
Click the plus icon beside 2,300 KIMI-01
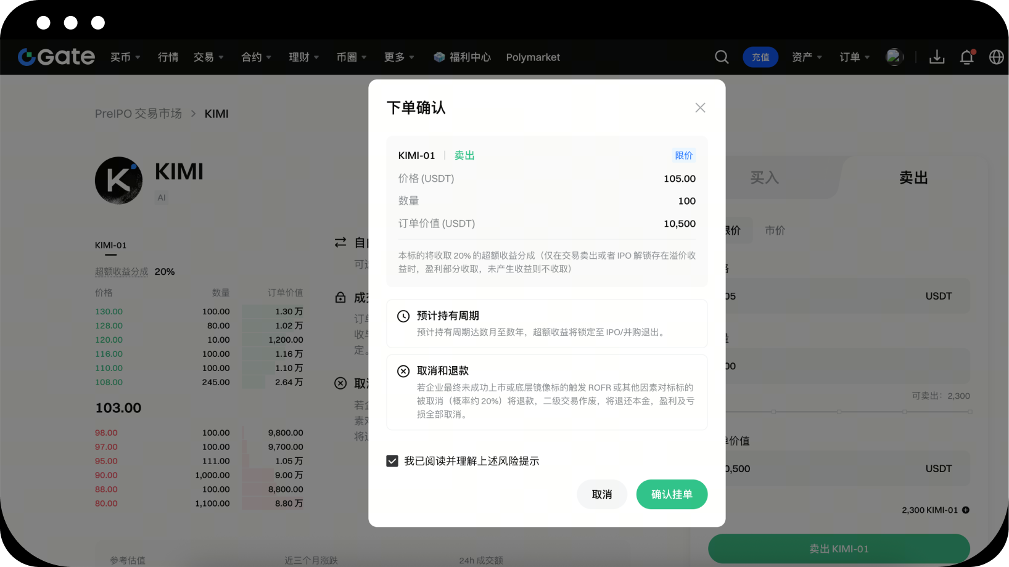[x=966, y=510]
